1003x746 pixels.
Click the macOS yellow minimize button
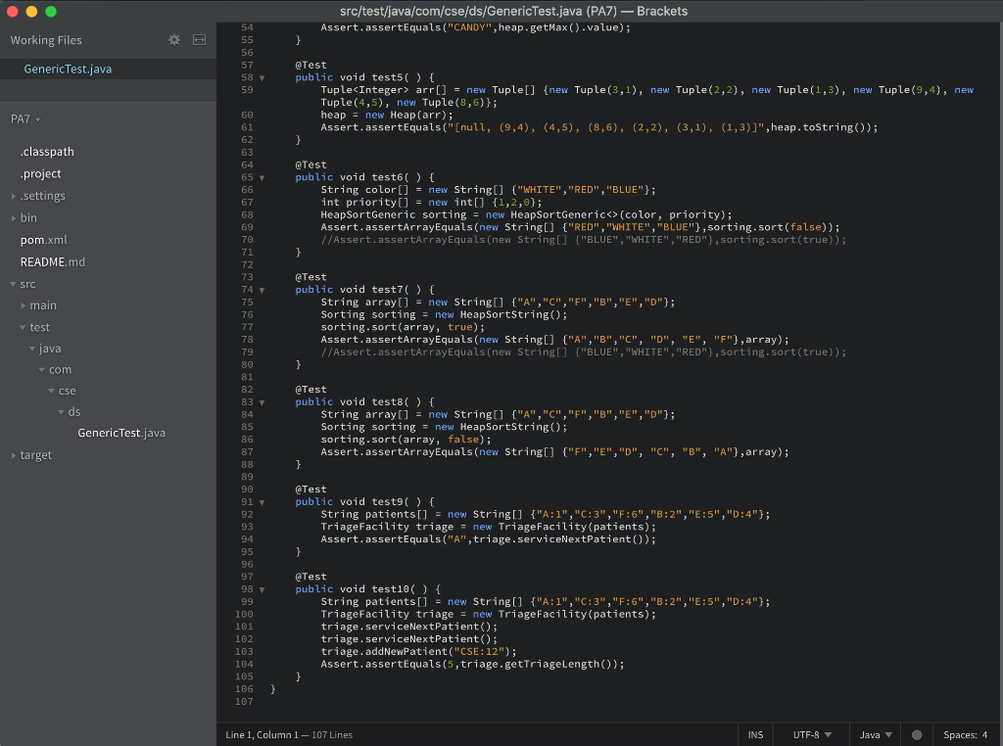[32, 12]
